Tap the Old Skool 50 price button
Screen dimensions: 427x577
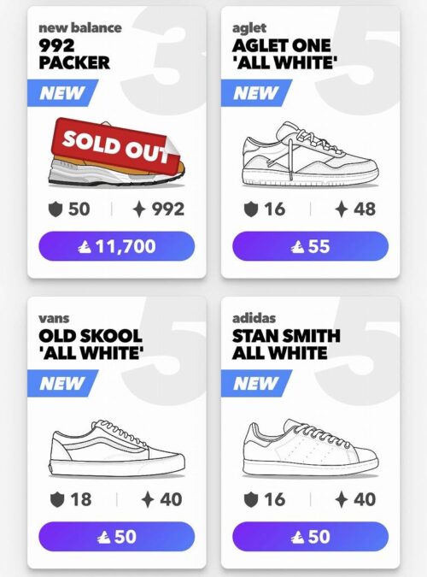[x=117, y=537]
